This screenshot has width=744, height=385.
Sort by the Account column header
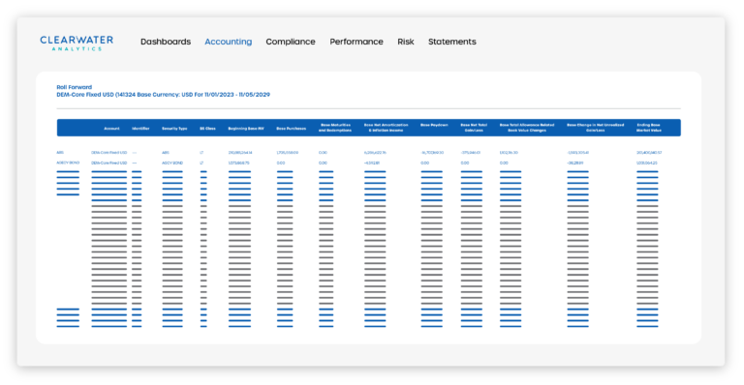[x=112, y=129]
